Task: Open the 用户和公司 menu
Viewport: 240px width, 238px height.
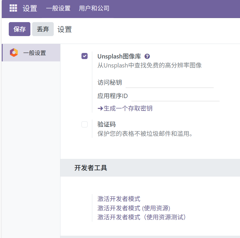Action: (x=94, y=8)
